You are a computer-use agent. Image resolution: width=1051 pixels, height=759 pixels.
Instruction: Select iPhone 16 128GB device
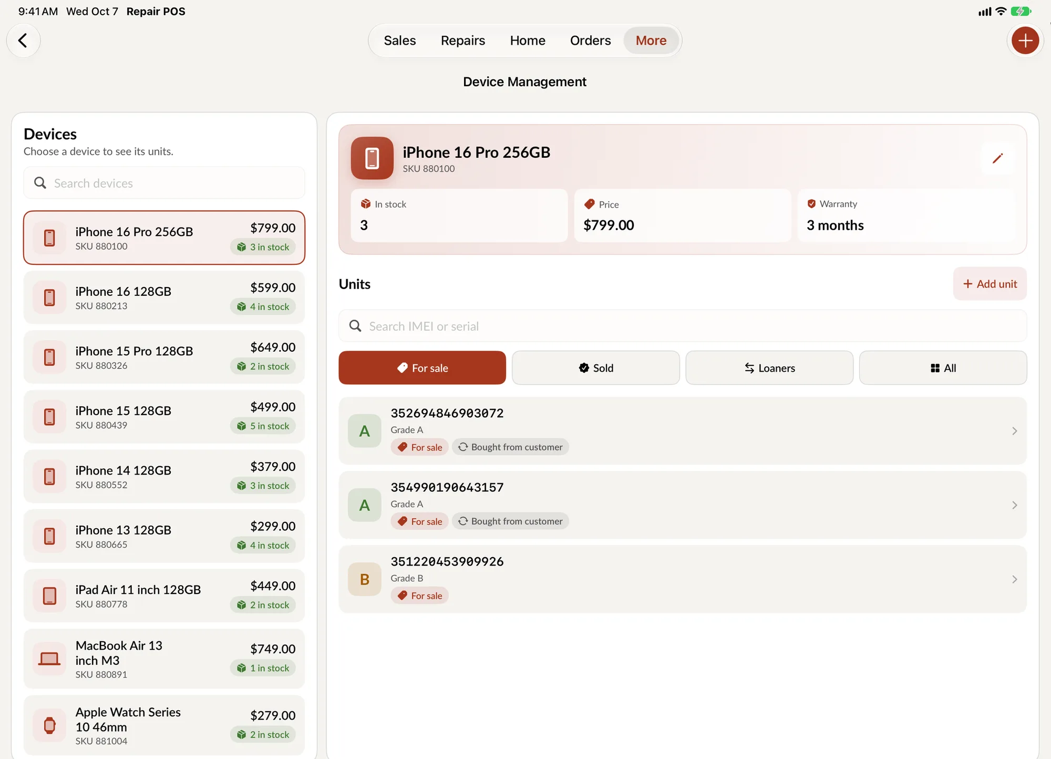pos(164,298)
